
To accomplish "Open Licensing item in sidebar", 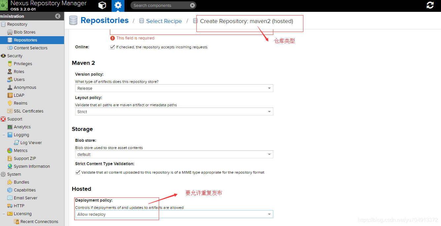I will click(23, 214).
